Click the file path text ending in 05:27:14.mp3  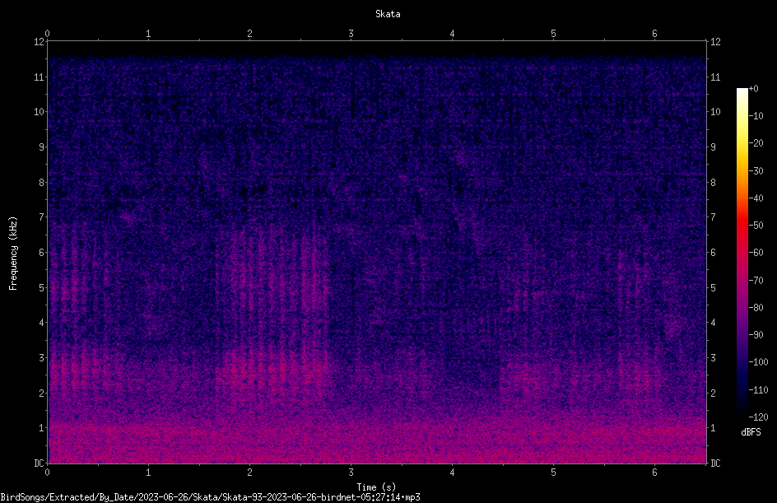pos(210,497)
